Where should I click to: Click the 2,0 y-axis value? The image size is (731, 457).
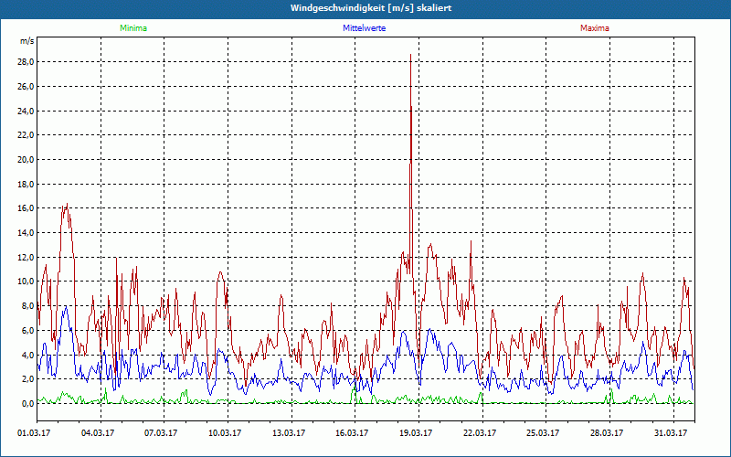point(27,379)
